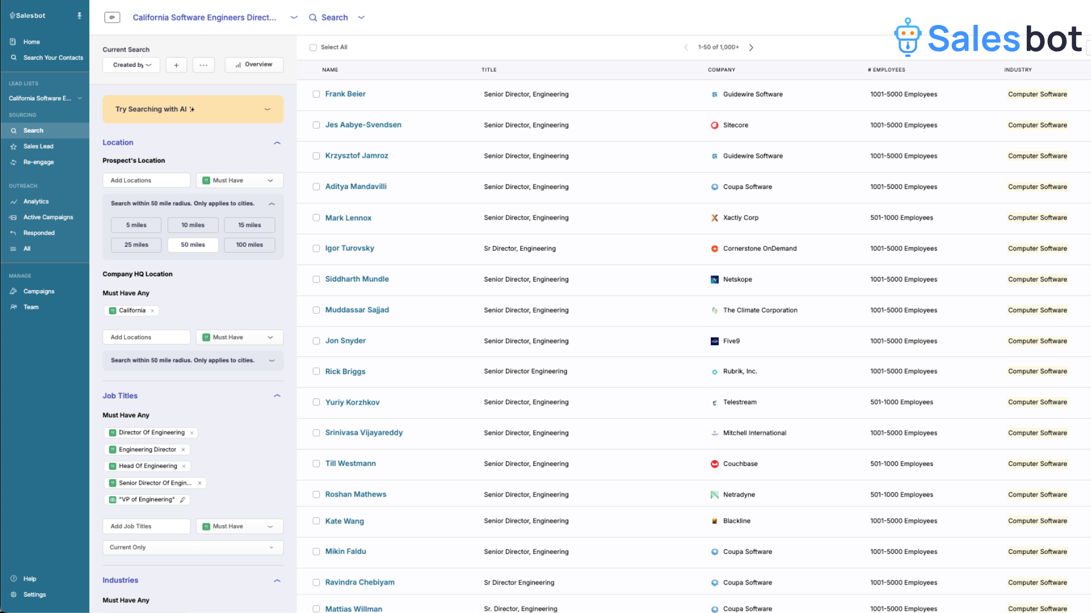Open the Sales Lead star icon

pos(14,146)
